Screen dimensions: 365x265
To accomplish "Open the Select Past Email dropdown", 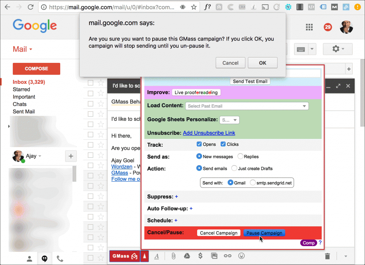I will pos(247,106).
